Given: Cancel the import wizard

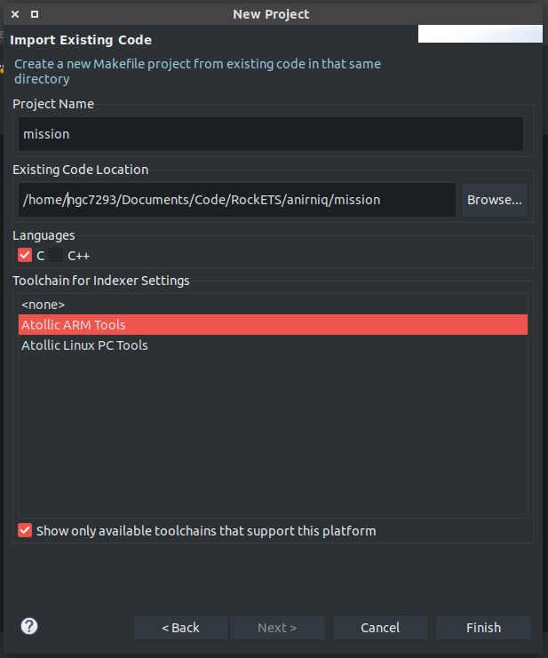Looking at the screenshot, I should [x=380, y=628].
